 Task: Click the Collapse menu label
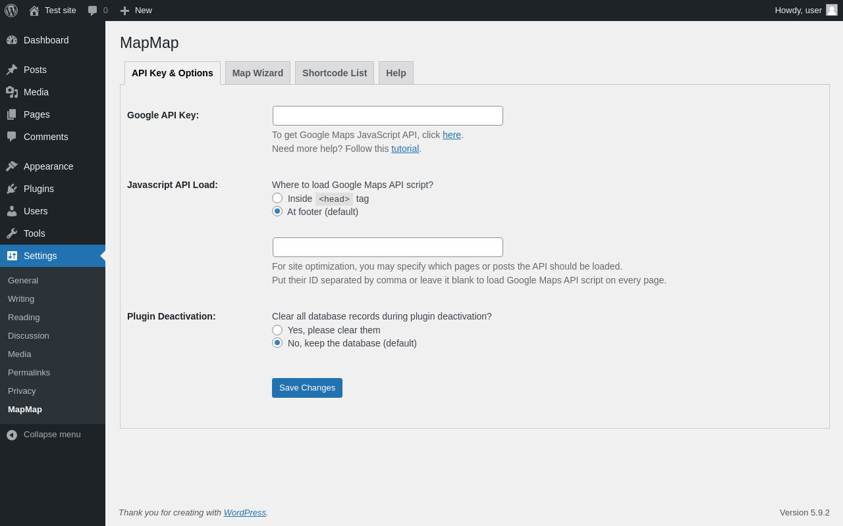click(52, 435)
